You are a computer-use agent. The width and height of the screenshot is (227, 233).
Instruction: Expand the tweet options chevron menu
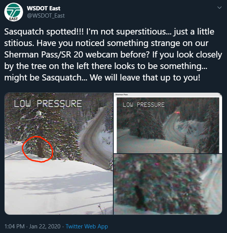pos(219,8)
